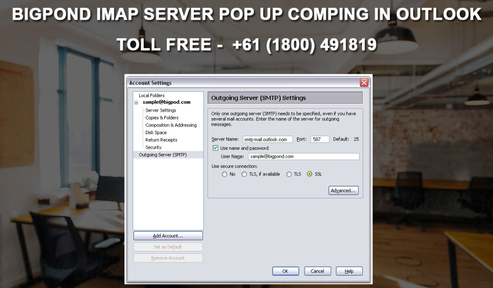Close the Account Settings dialog
The image size is (493, 288).
click(x=364, y=83)
